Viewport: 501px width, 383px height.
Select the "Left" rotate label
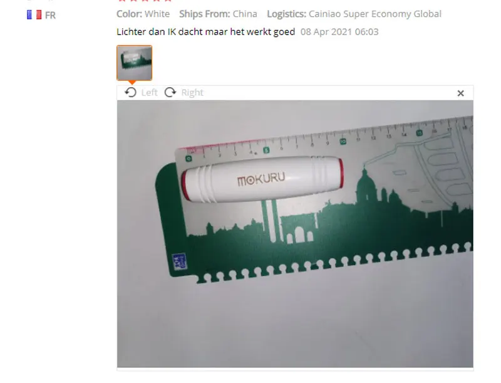[149, 92]
